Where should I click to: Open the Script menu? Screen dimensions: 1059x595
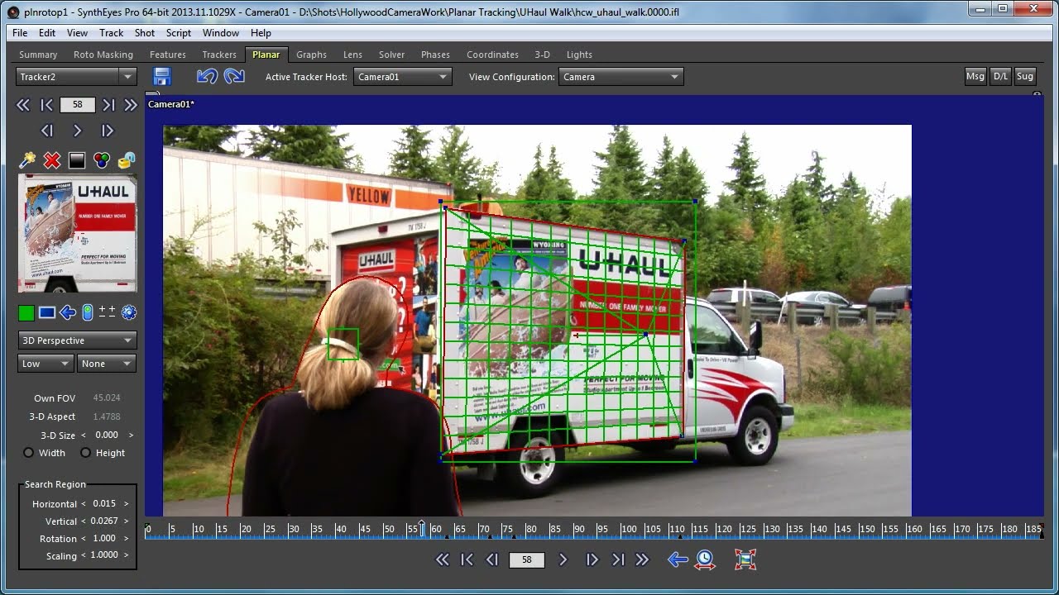[179, 33]
